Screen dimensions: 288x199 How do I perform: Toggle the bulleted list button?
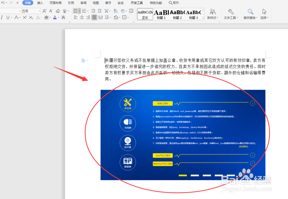pyautogui.click(x=75, y=11)
